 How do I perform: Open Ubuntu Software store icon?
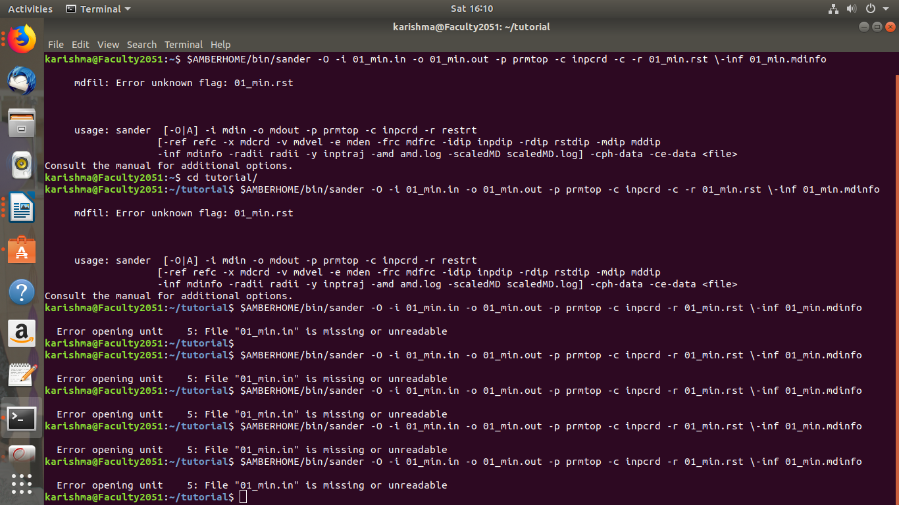[x=22, y=250]
